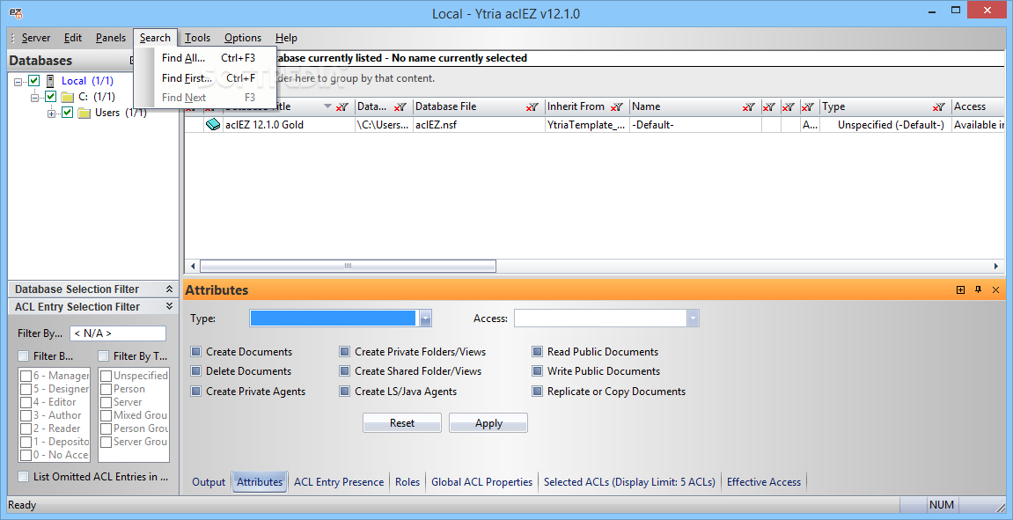
Task: Open the Edit menu
Action: [x=73, y=38]
